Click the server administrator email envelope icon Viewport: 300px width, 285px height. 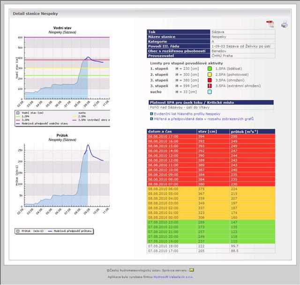pos(192,270)
